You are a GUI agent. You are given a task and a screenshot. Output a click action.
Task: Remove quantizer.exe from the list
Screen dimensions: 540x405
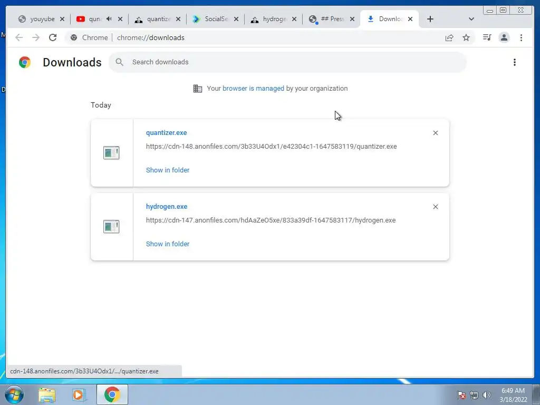(x=436, y=133)
